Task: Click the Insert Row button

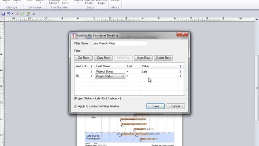Action: point(143,58)
